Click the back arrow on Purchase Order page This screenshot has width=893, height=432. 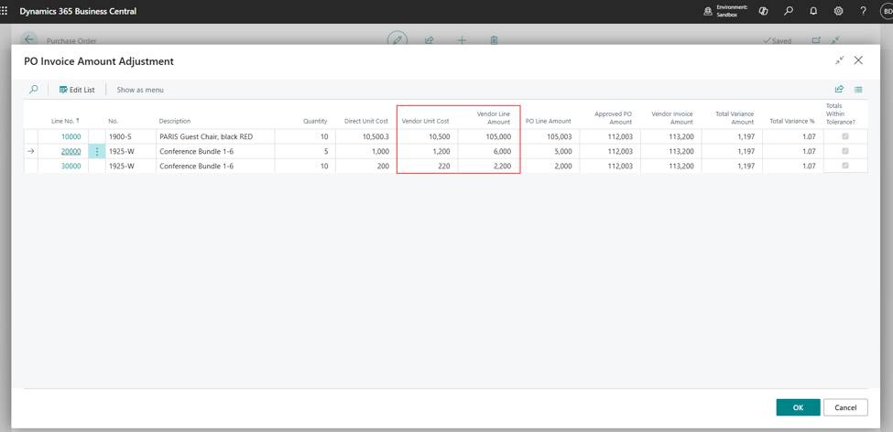click(29, 40)
